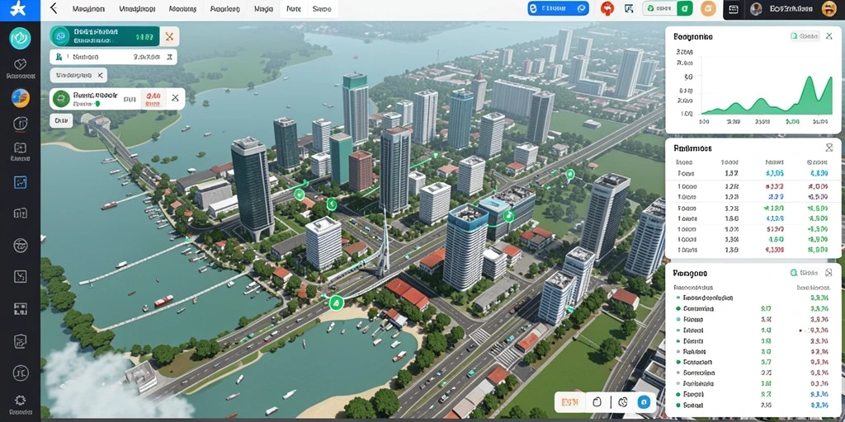This screenshot has height=422, width=845.
Task: Select the sixth highlighted navigation tab
Action: point(294,9)
